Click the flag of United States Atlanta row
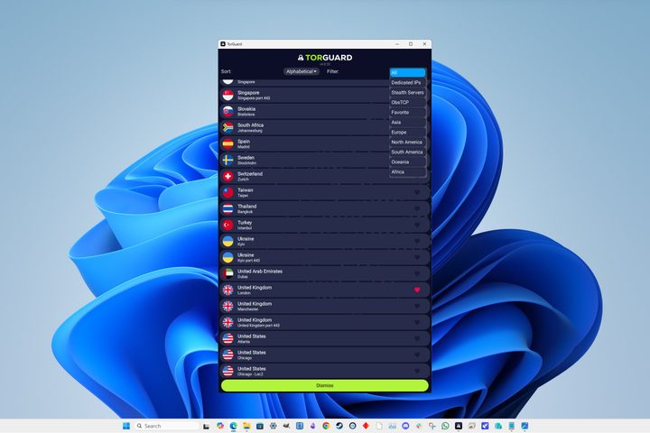 [227, 338]
